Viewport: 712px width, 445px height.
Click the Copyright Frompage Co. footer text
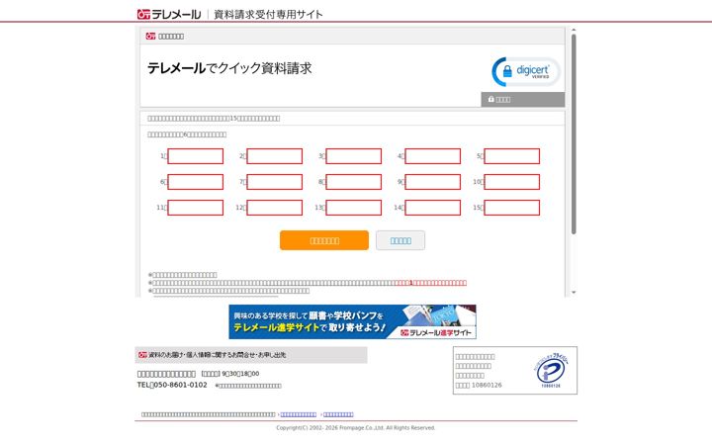click(356, 428)
